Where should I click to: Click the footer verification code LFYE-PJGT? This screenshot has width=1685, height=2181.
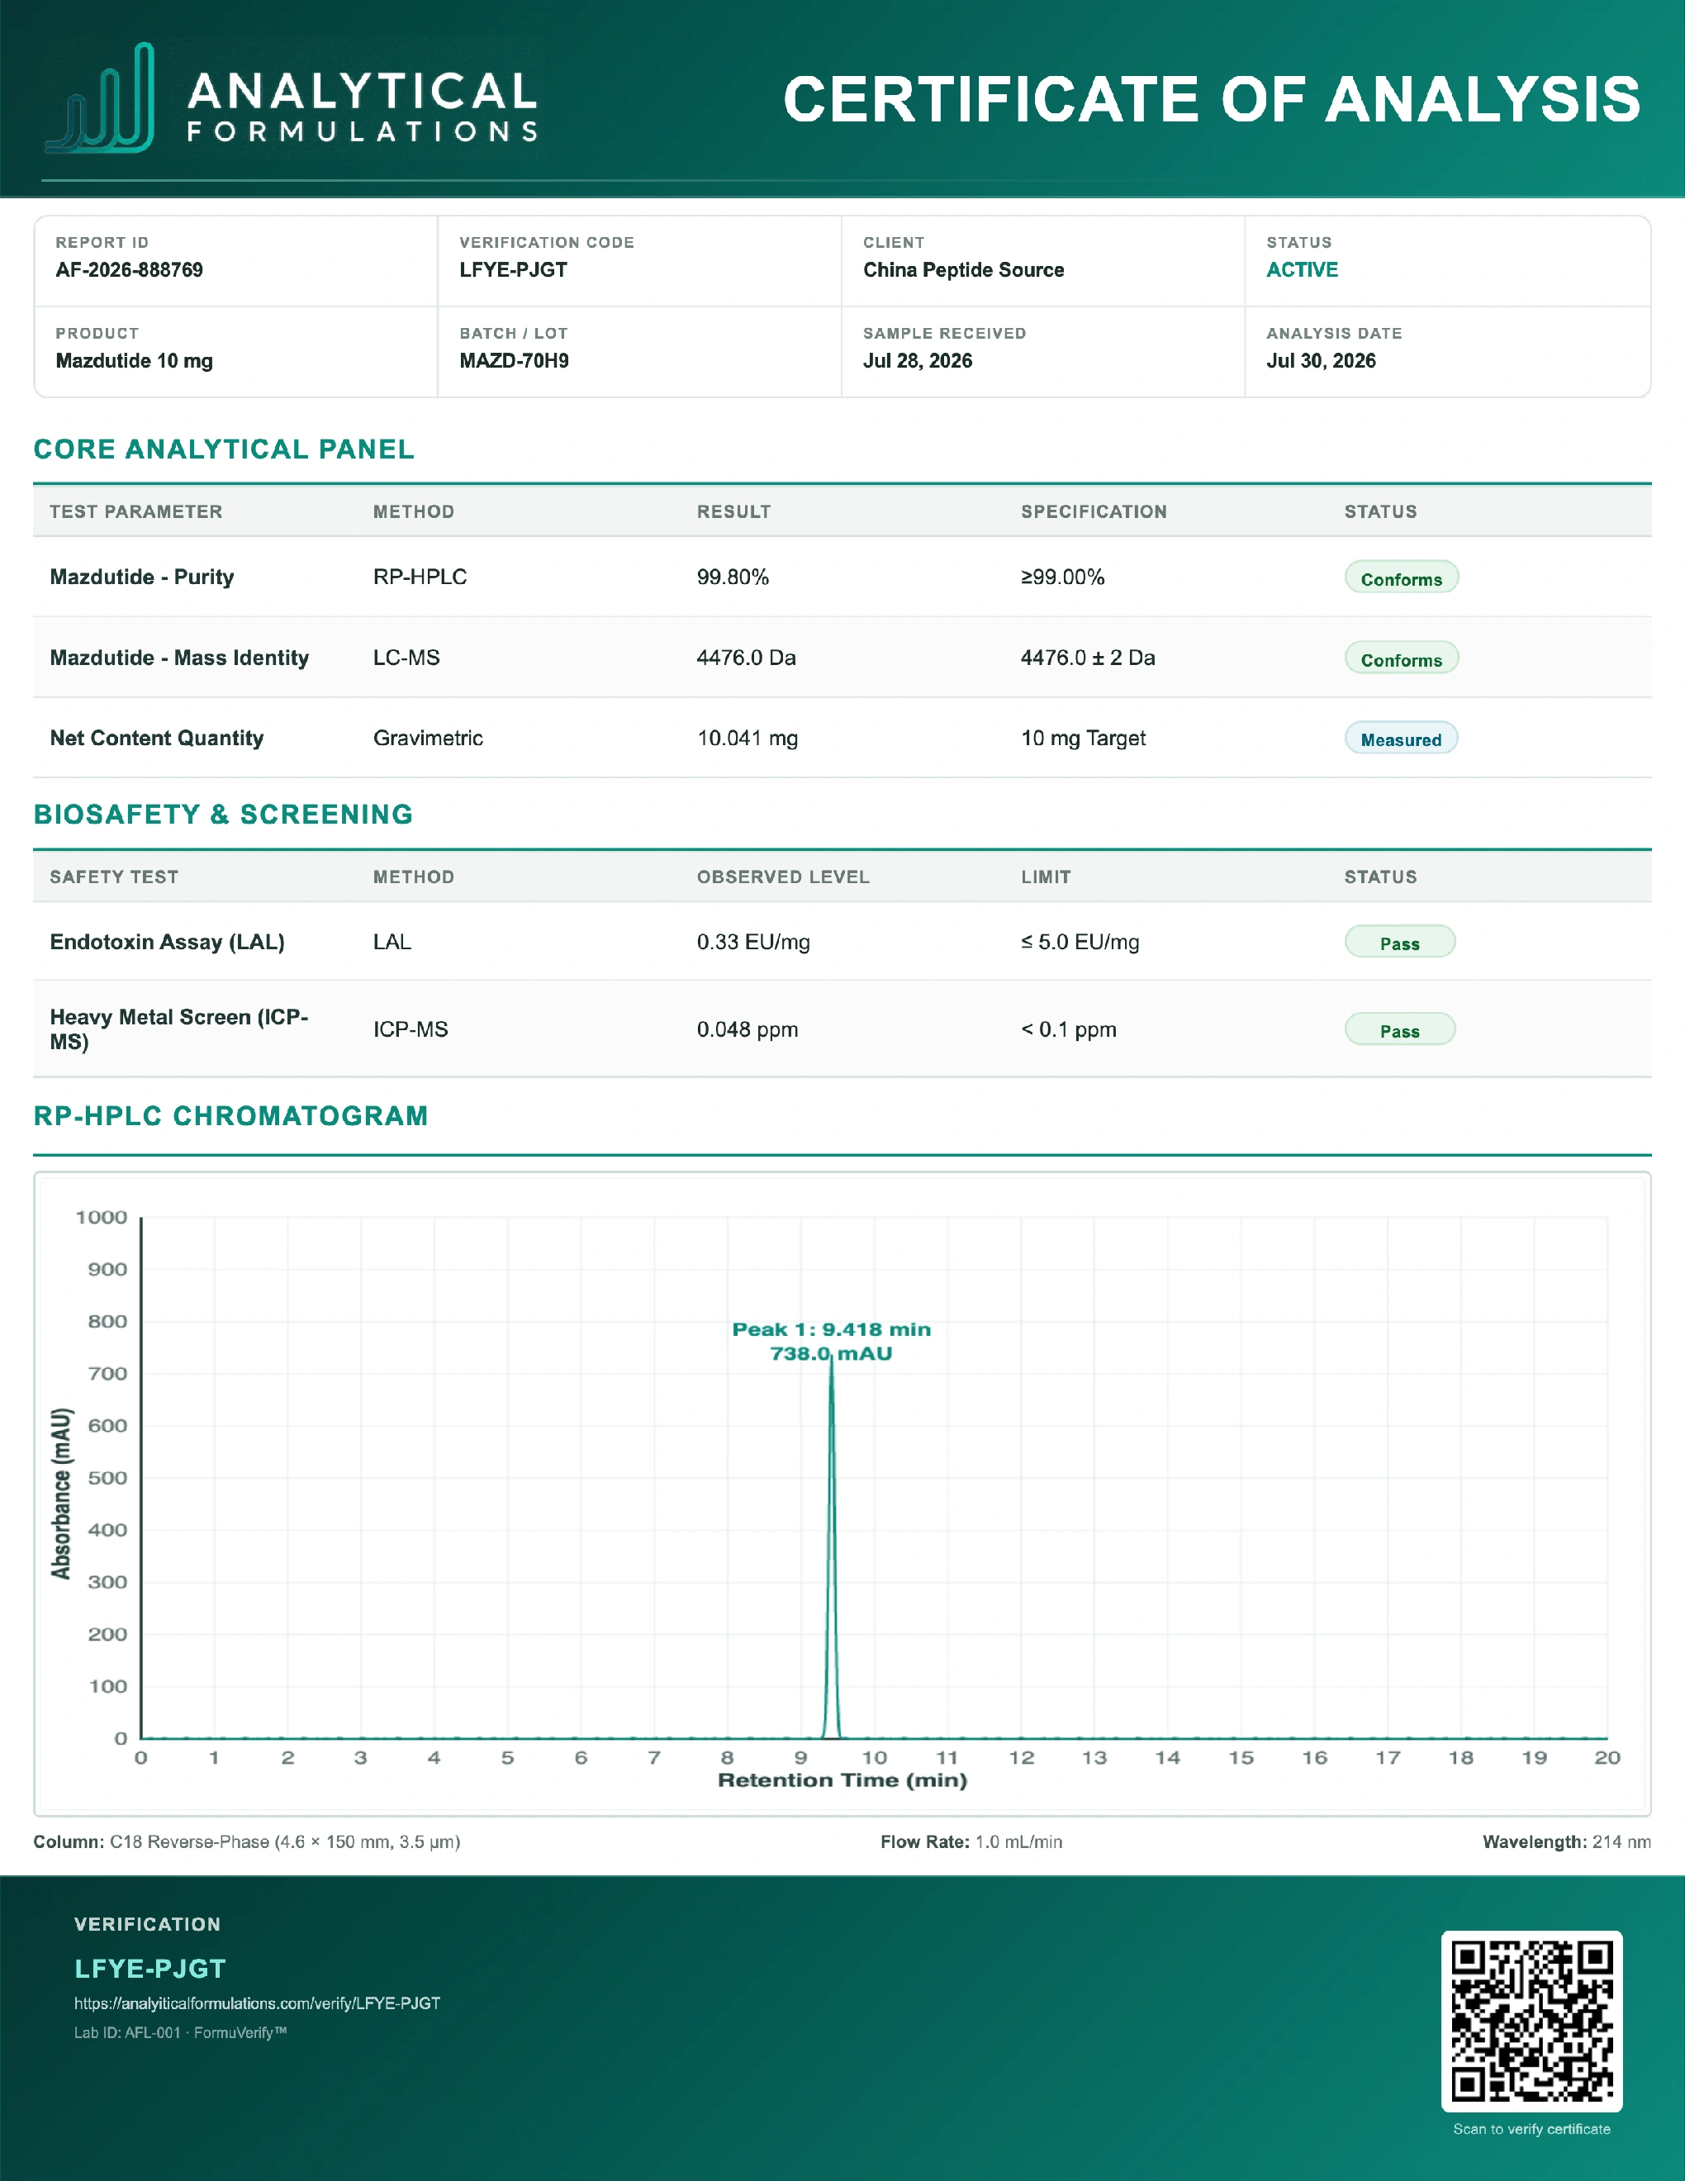[150, 1969]
